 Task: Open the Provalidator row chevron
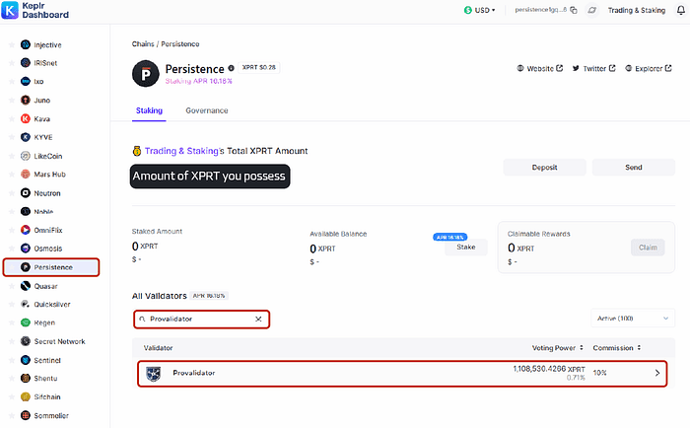pyautogui.click(x=657, y=373)
